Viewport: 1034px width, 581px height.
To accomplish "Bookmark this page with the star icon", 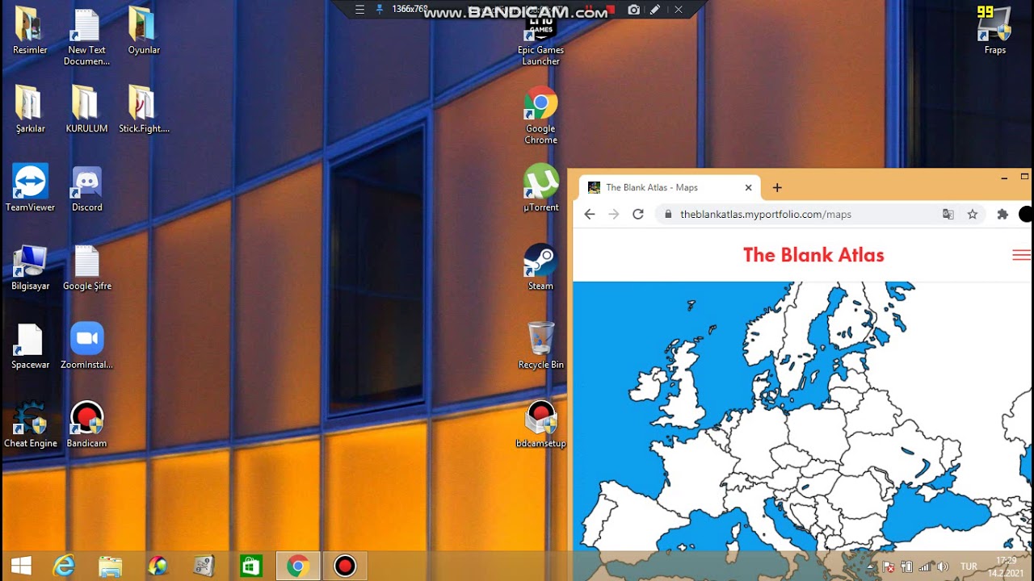I will [x=973, y=214].
